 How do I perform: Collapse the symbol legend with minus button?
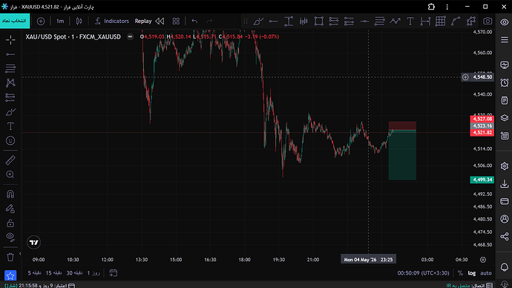click(130, 36)
